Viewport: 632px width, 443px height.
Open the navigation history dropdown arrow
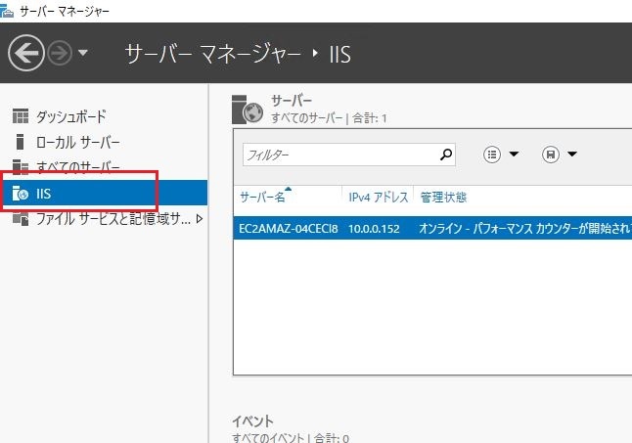click(x=82, y=53)
